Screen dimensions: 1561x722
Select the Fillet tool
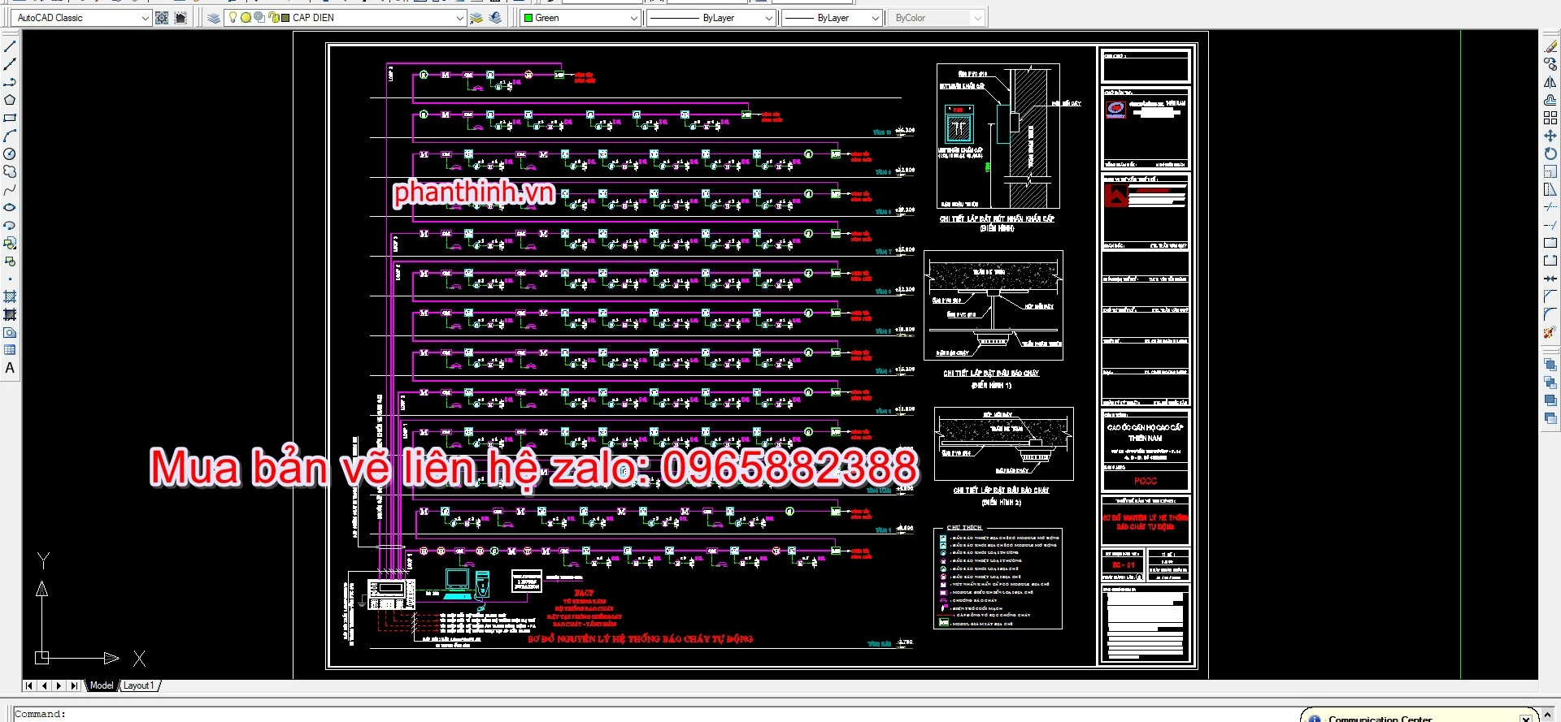[x=1550, y=314]
